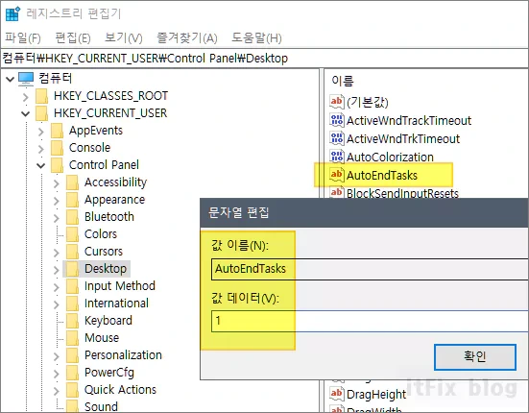Expand the PowerCfg key

tap(57, 374)
